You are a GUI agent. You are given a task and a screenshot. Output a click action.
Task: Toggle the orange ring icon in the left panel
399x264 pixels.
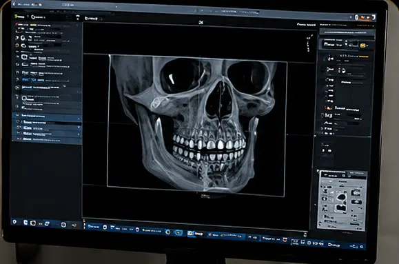pyautogui.click(x=17, y=45)
